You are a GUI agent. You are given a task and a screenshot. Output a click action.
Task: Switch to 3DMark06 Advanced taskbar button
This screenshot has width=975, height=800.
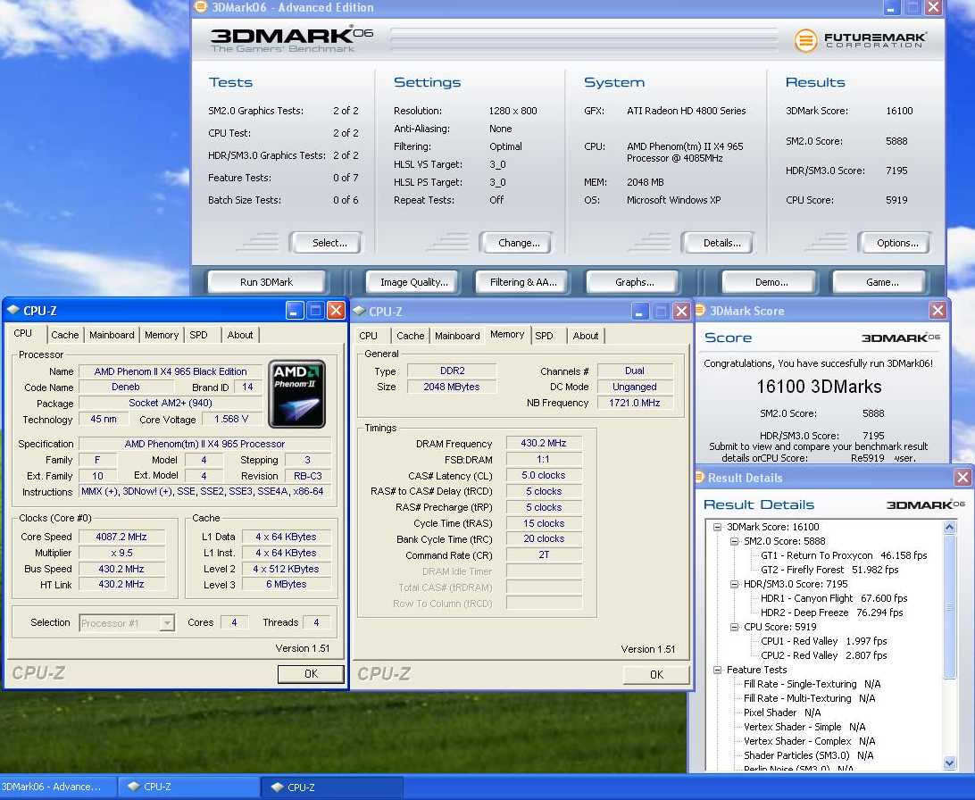[57, 787]
